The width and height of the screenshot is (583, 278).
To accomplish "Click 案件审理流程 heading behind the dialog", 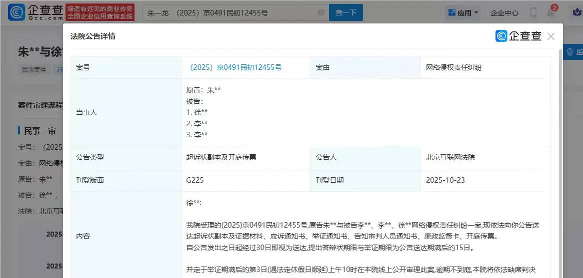I will click(x=40, y=105).
